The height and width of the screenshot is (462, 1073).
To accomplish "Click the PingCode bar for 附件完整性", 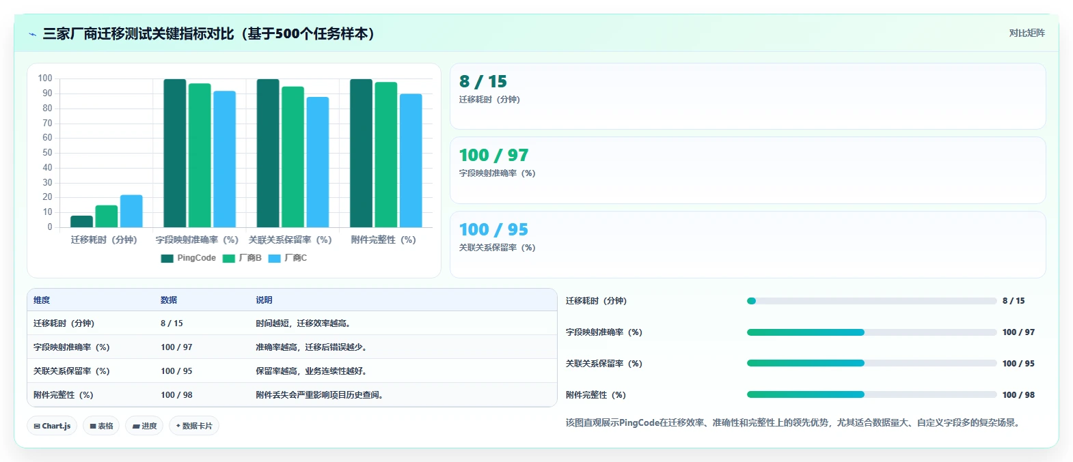I will pyautogui.click(x=362, y=154).
